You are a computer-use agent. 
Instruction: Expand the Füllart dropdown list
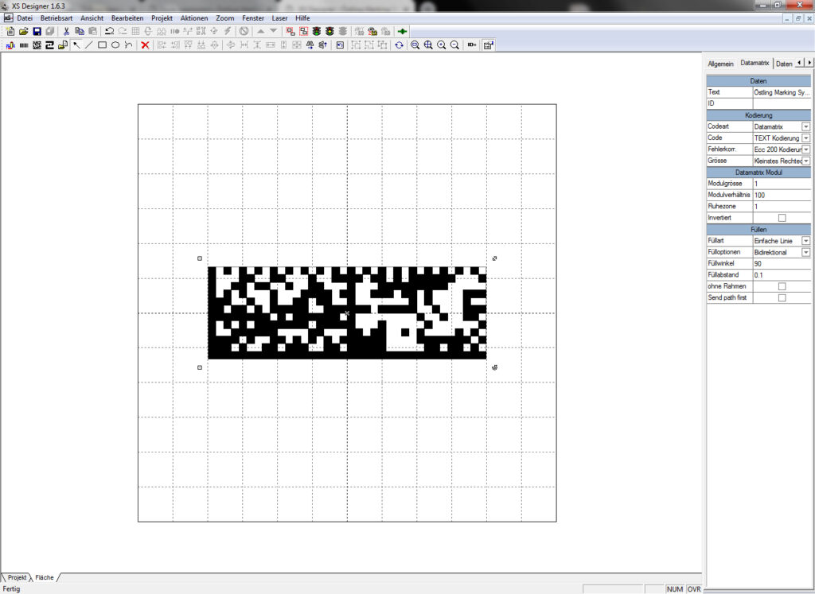[805, 241]
